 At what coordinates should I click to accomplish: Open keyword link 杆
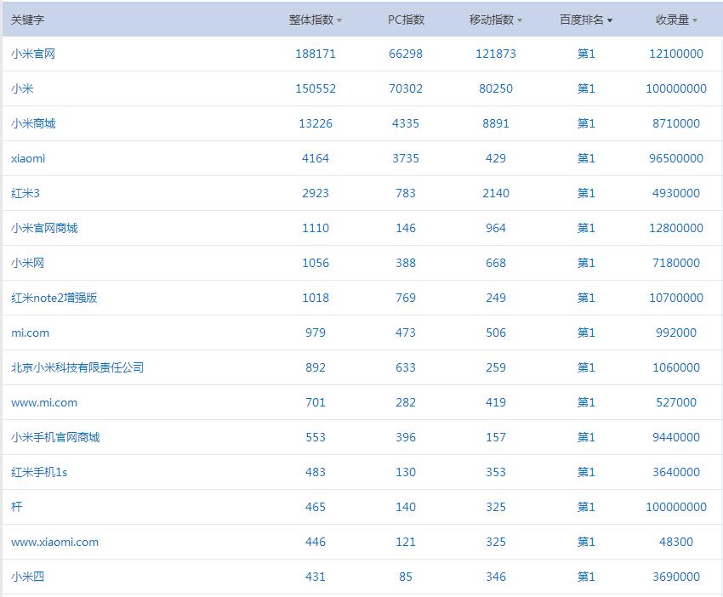click(17, 507)
